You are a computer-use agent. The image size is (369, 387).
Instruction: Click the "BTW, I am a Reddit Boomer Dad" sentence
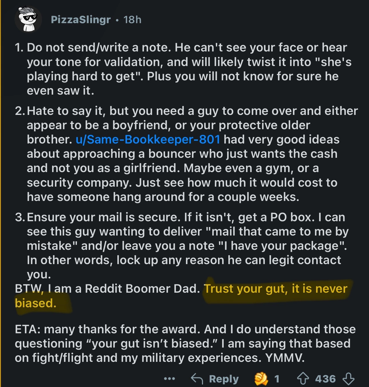click(107, 289)
